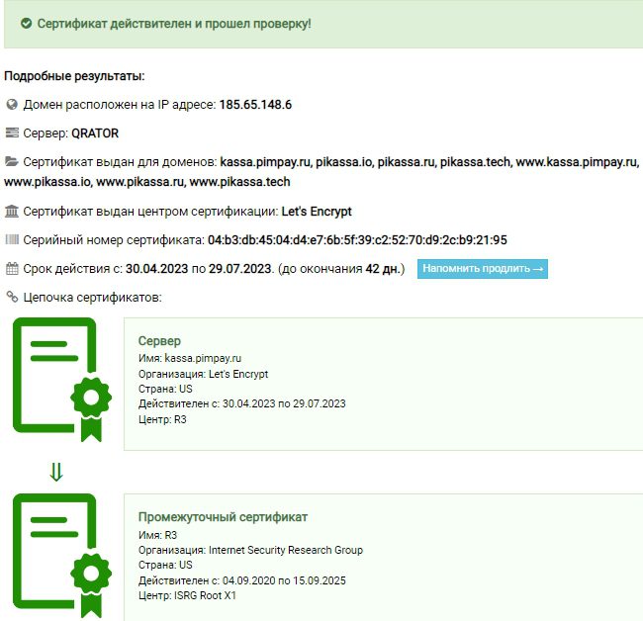
Task: Click the domain kassa.pimpay.ru in domains list
Action: click(x=265, y=162)
